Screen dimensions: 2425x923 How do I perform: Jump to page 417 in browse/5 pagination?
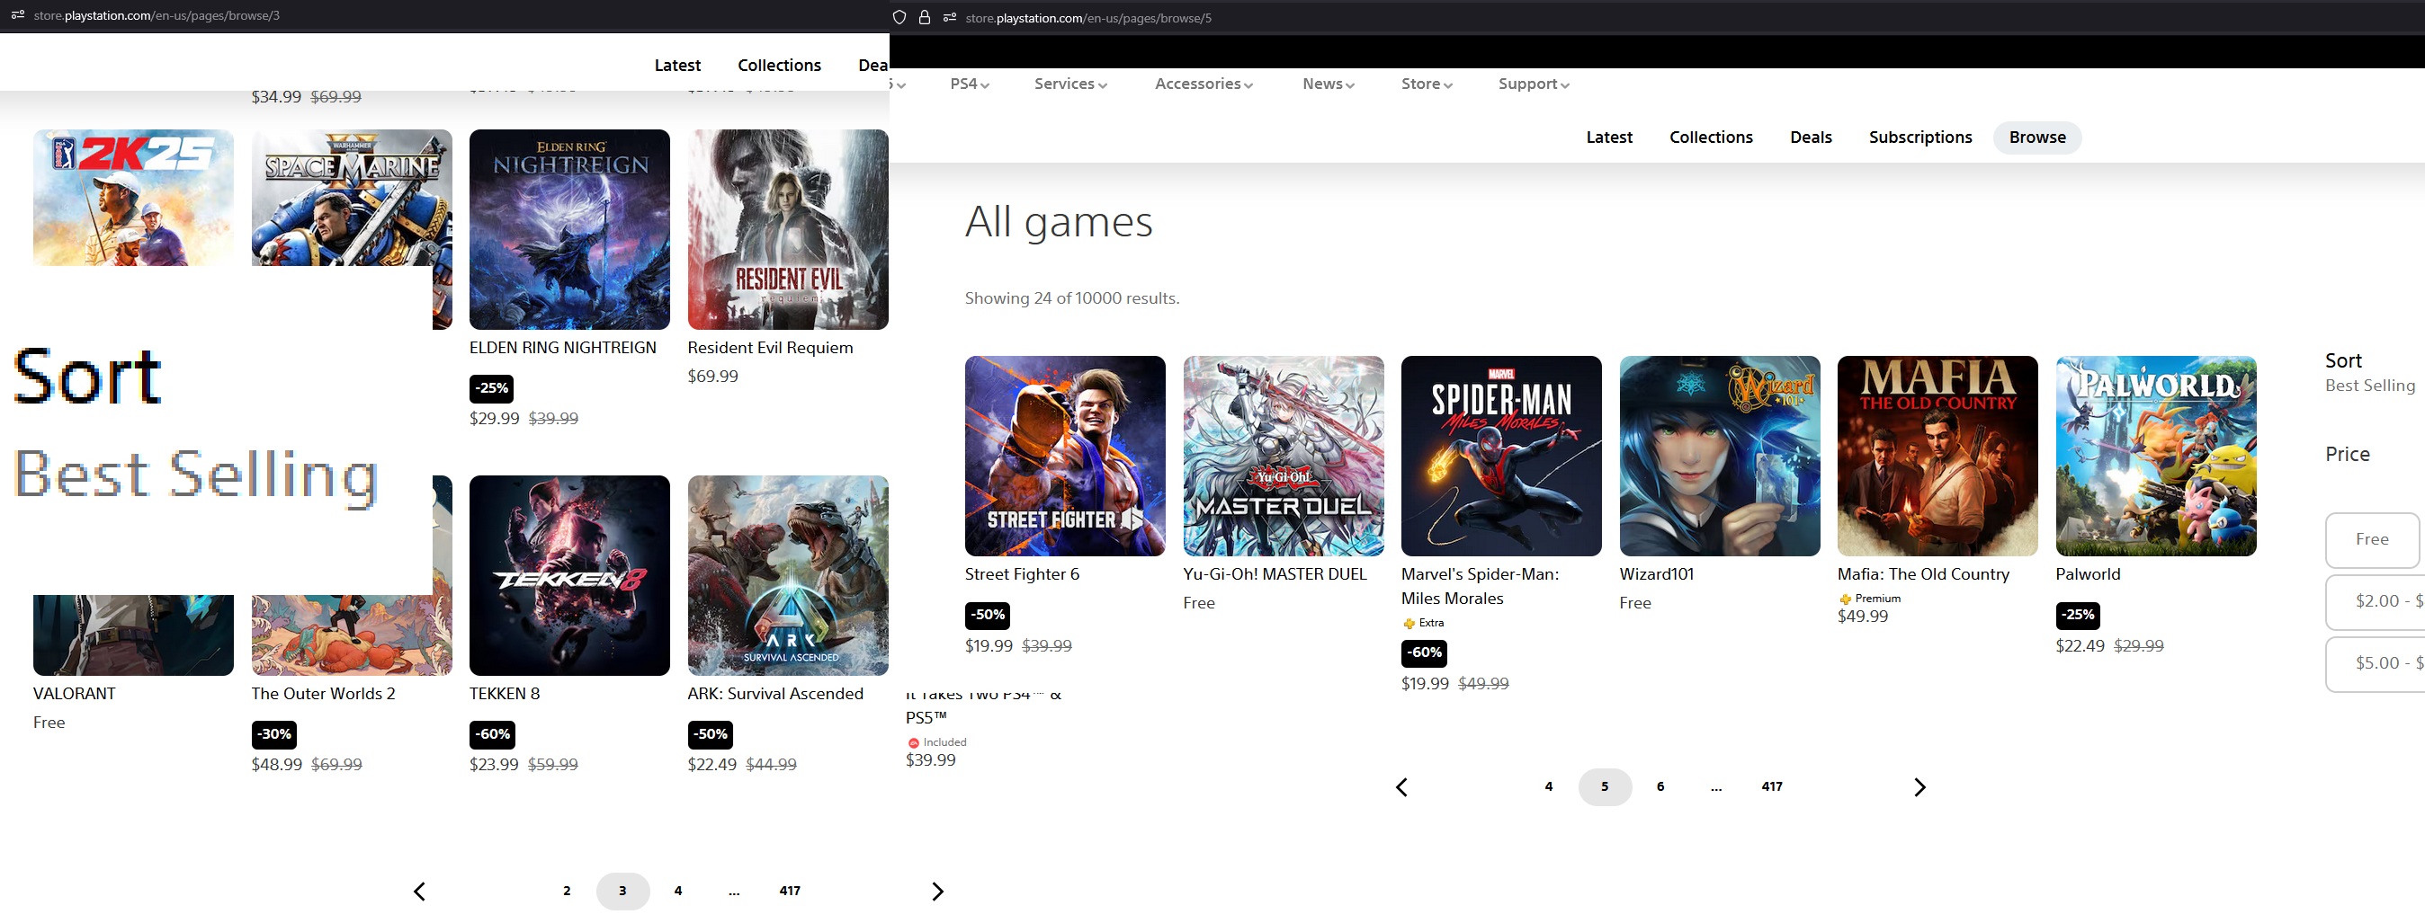[1772, 786]
